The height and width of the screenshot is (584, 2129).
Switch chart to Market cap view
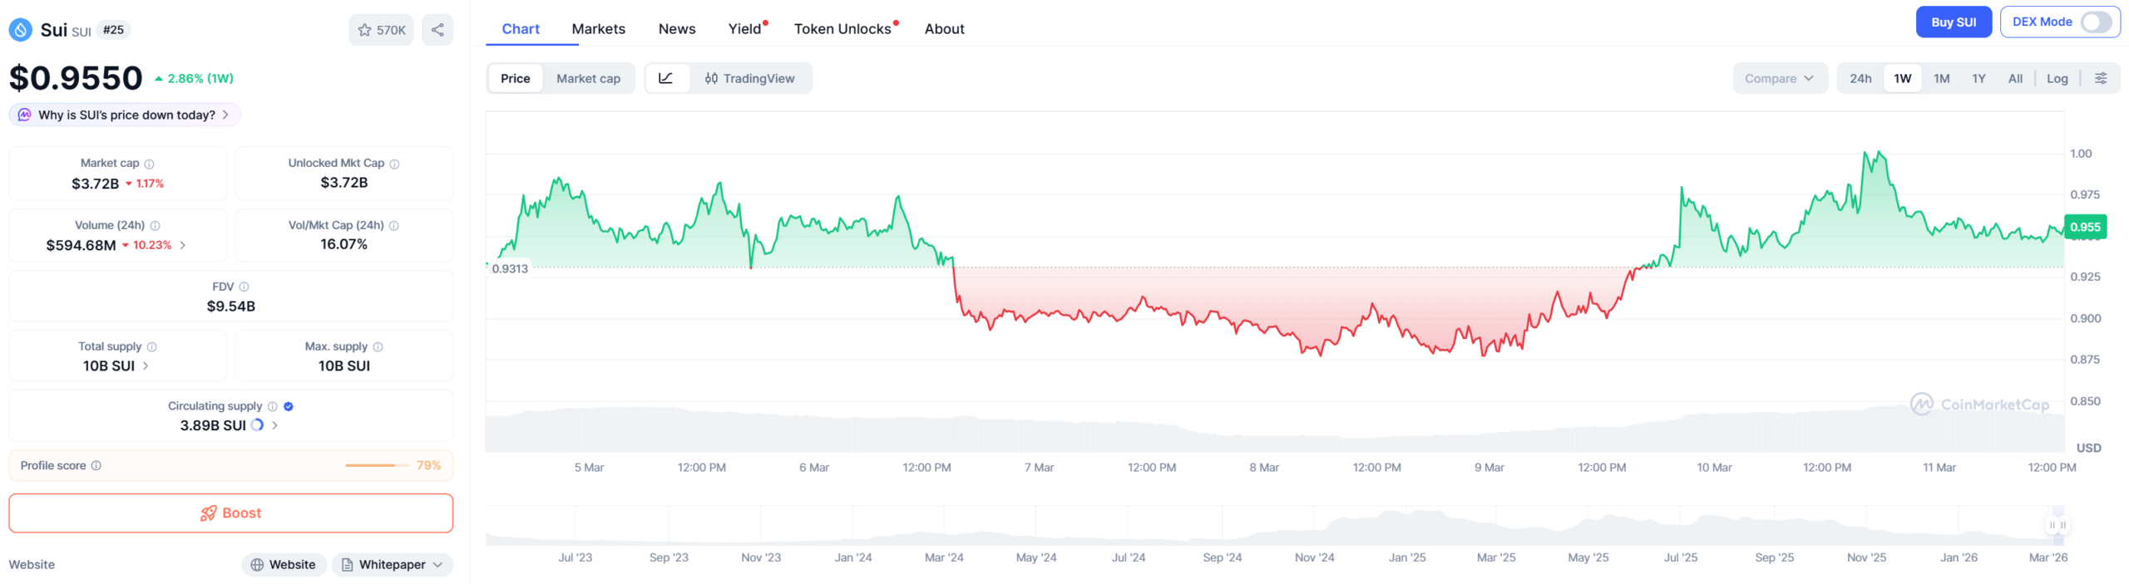[588, 78]
